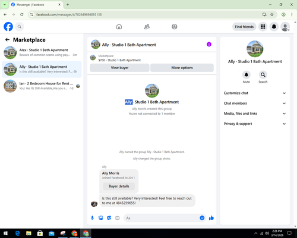Click Ally's sender avatar next to the message
This screenshot has height=238, width=297.
(94, 203)
